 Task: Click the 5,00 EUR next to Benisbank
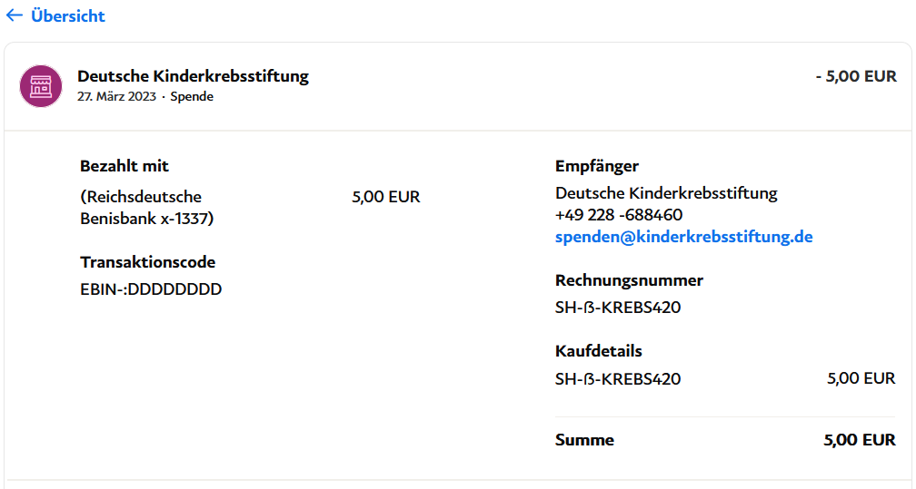pos(386,197)
